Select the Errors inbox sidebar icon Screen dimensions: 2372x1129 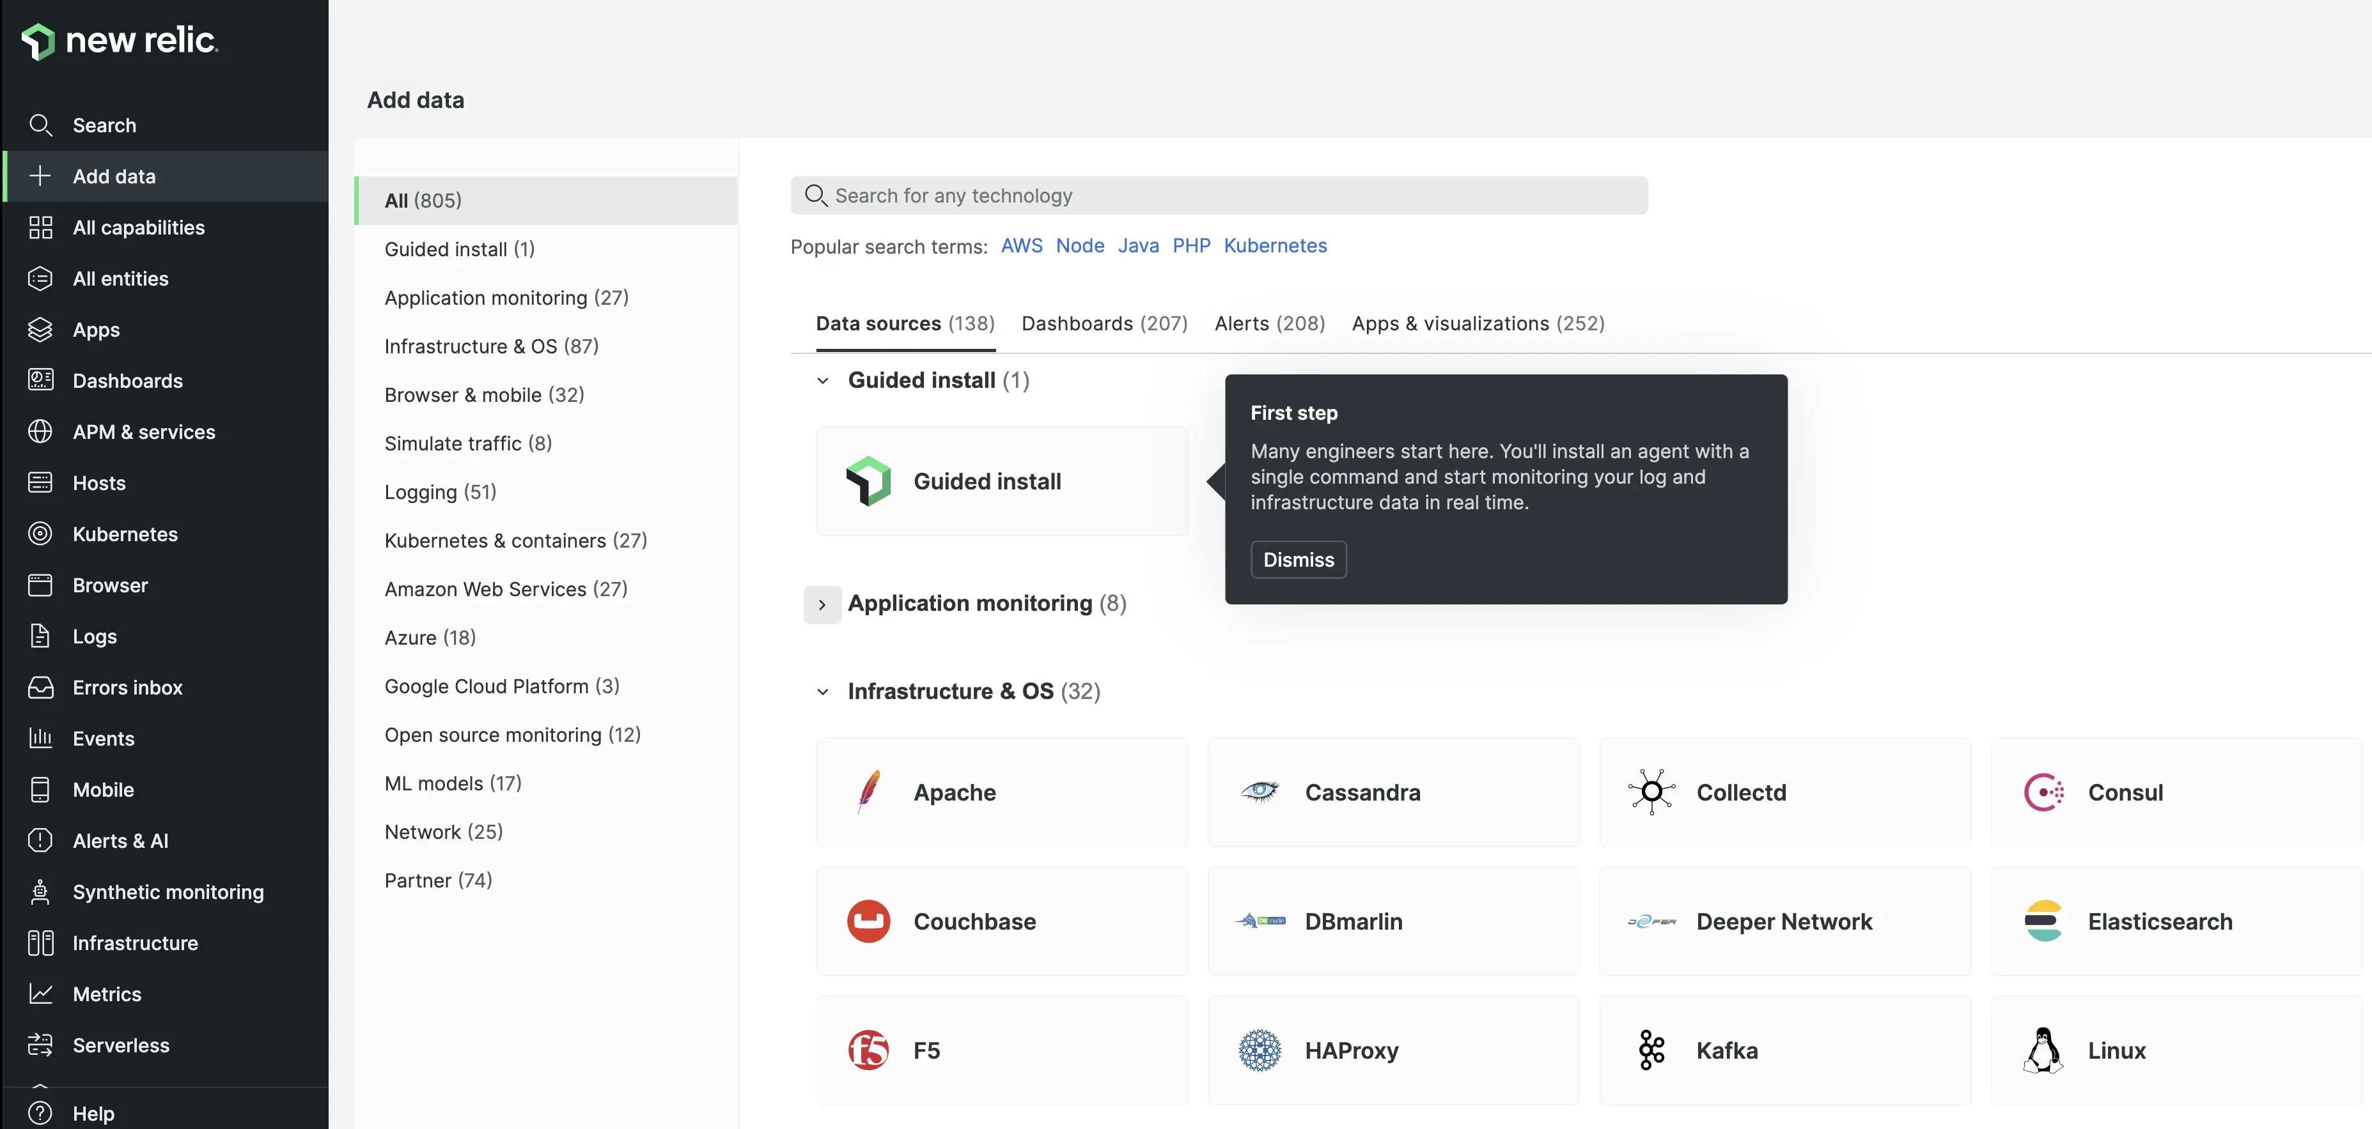click(x=42, y=687)
